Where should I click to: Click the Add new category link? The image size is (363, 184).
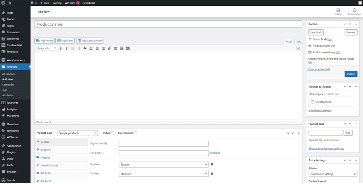click(320, 110)
